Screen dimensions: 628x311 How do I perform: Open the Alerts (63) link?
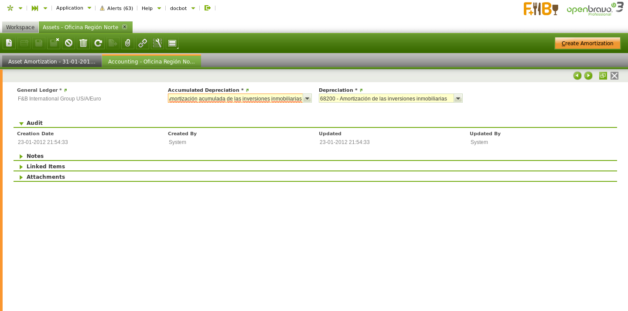(x=116, y=8)
